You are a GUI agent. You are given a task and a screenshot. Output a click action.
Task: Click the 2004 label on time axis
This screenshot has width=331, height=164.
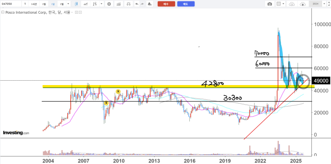pyautogui.click(x=49, y=160)
